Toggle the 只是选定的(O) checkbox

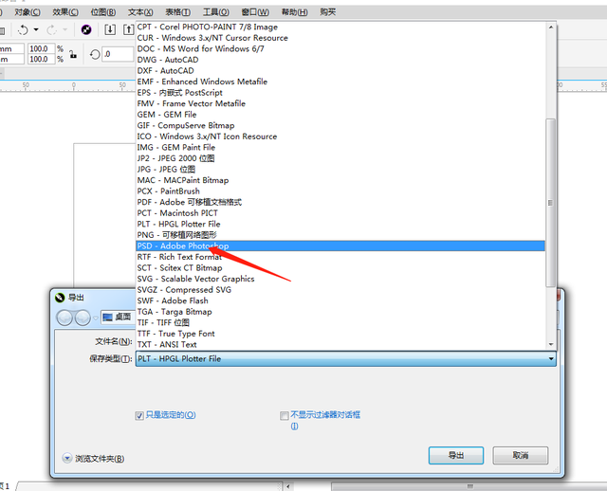[x=139, y=415]
